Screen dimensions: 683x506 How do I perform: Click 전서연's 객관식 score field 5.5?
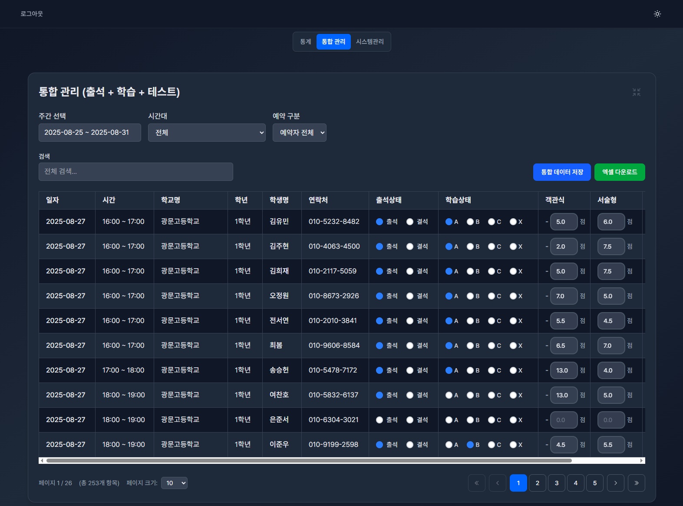[x=564, y=321]
